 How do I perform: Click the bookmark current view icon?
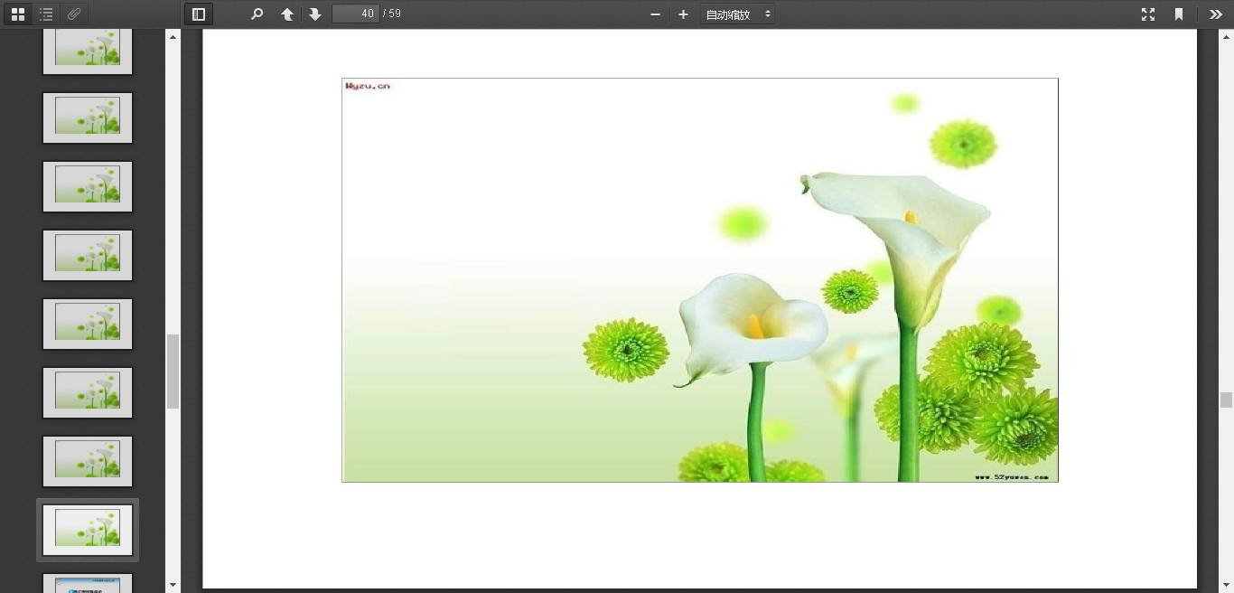coord(1179,14)
